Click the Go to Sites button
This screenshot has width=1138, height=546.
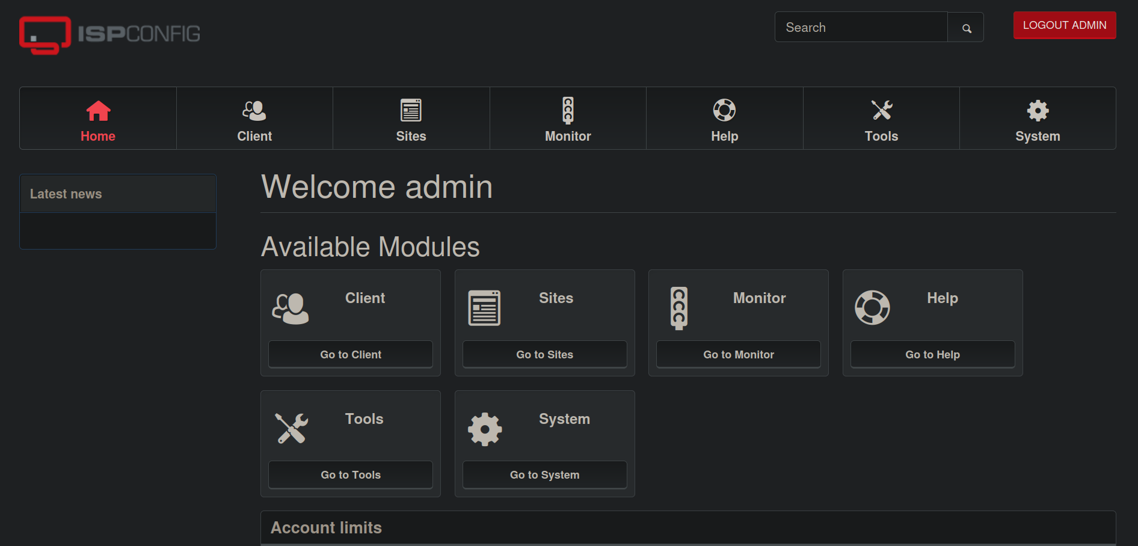[x=545, y=355]
